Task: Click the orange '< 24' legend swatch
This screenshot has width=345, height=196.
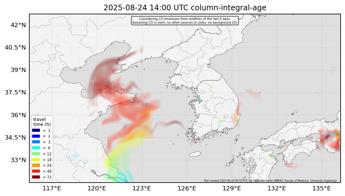Action: pyautogui.click(x=36, y=165)
